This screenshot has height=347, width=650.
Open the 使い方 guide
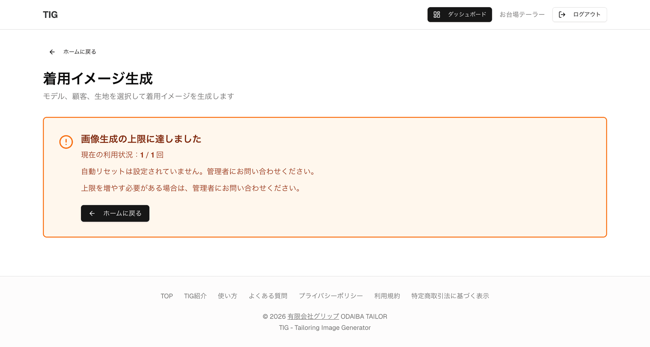[227, 296]
